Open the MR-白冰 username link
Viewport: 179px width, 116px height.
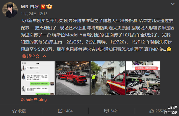click(x=30, y=7)
